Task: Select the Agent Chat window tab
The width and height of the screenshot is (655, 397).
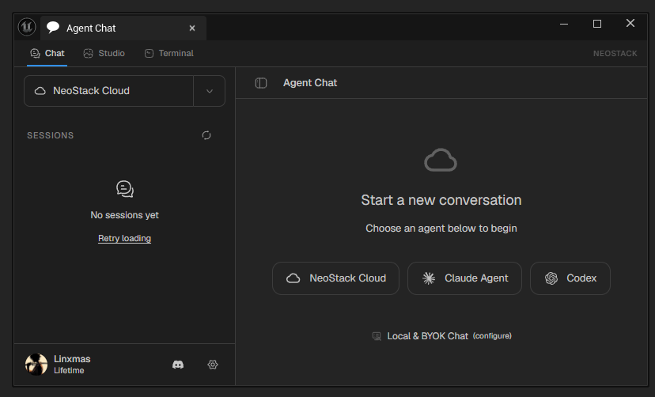Action: 123,28
